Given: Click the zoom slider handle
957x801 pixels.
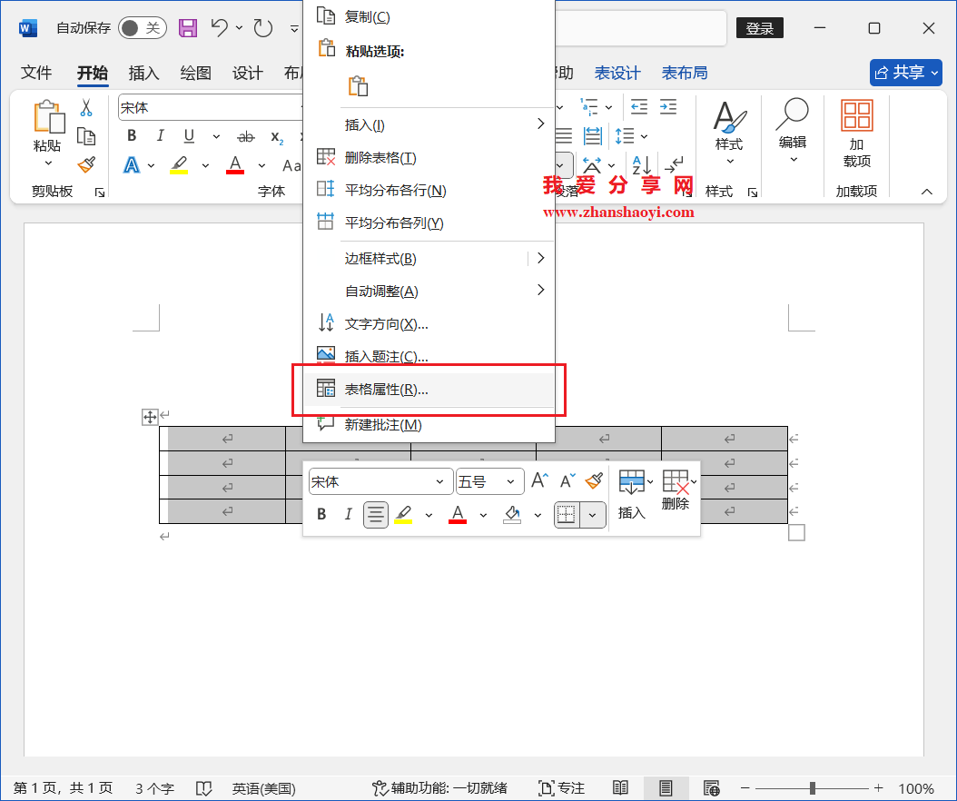Looking at the screenshot, I should point(813,788).
